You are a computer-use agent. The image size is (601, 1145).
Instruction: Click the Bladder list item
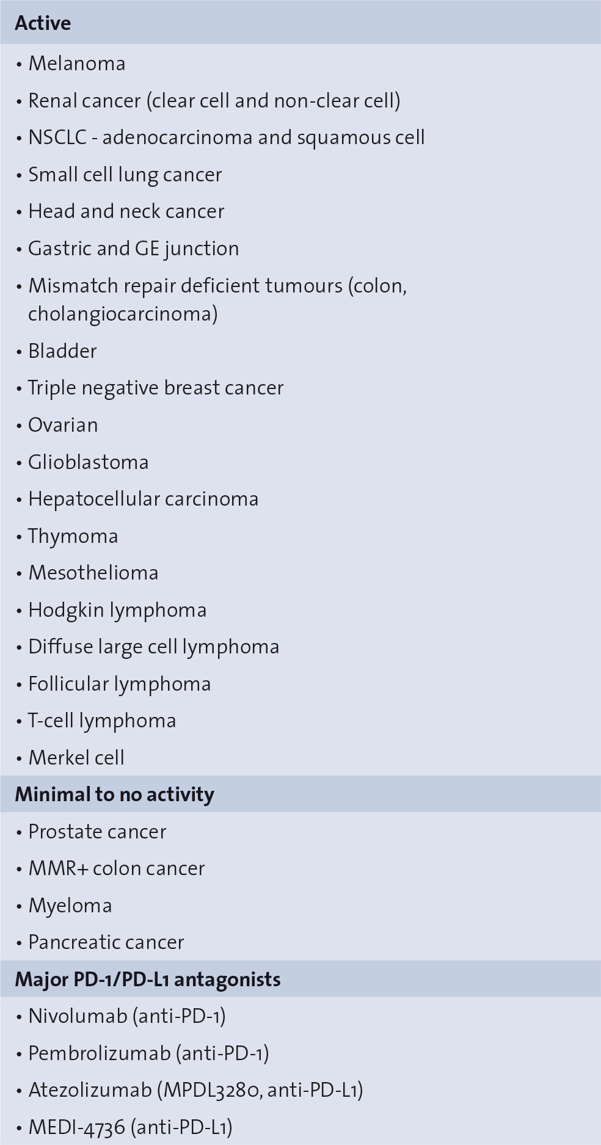[62, 351]
